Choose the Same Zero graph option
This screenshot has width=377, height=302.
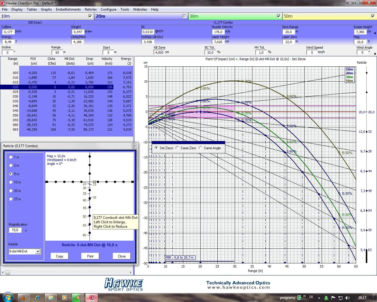pos(177,148)
